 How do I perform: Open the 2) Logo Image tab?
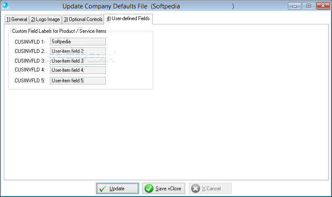pos(45,19)
